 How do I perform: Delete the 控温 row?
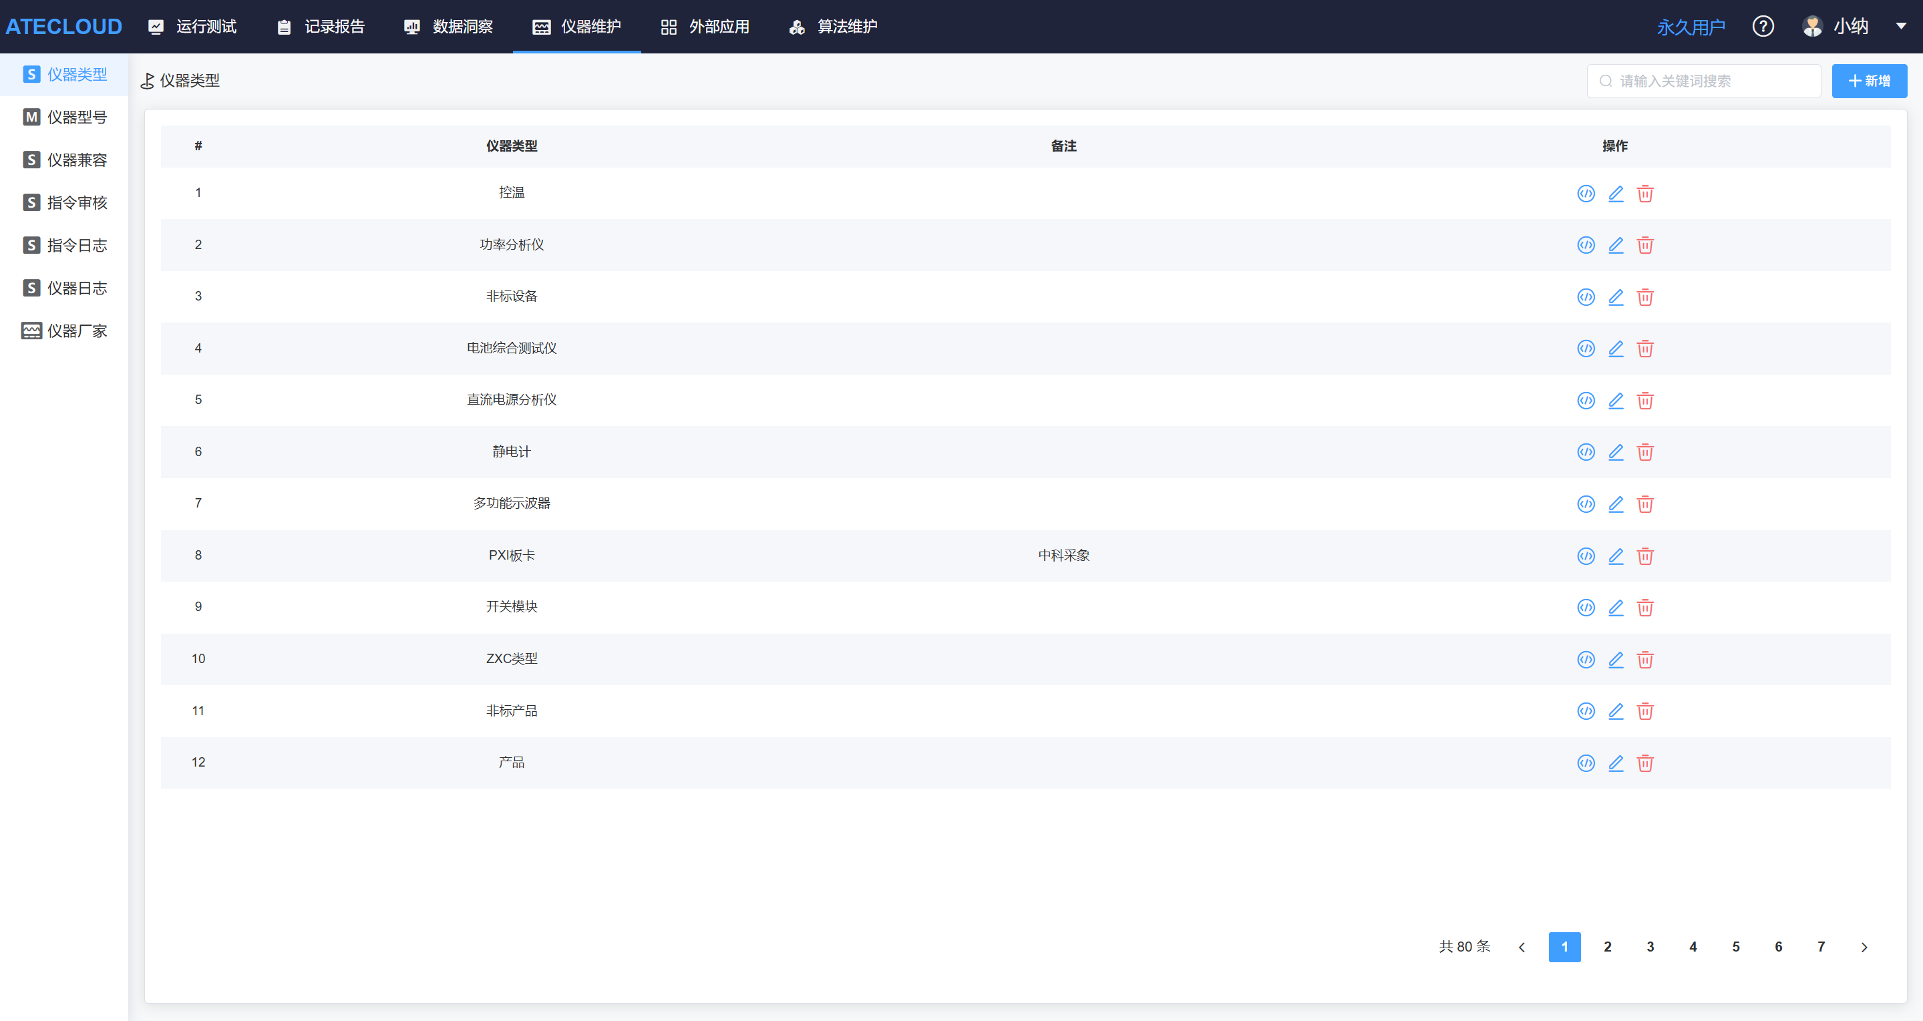[x=1644, y=193]
